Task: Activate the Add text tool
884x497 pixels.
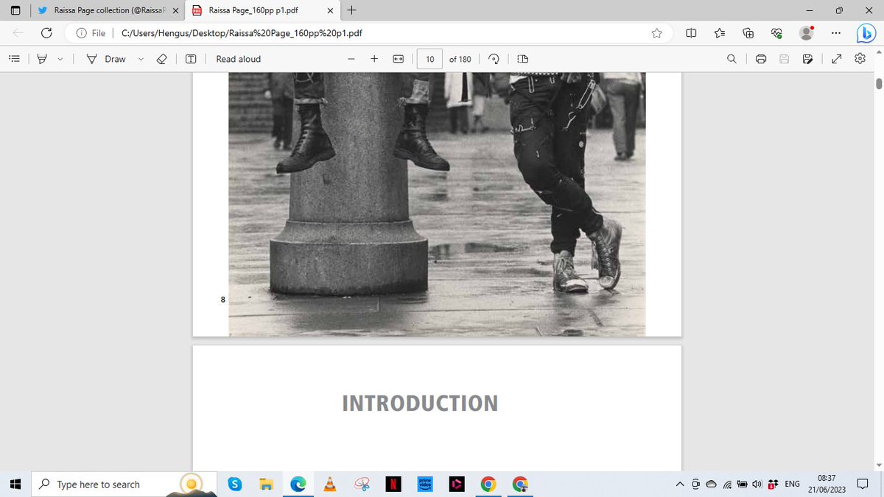Action: click(x=190, y=59)
